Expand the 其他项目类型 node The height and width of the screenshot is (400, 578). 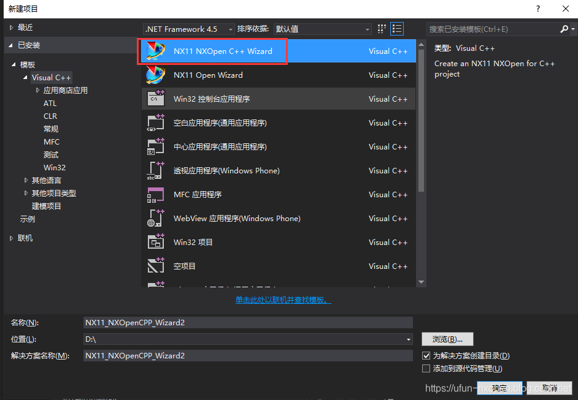pyautogui.click(x=26, y=193)
